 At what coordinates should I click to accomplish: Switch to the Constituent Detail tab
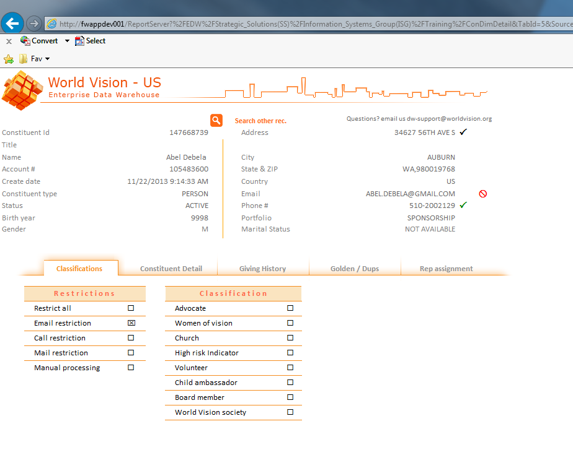pyautogui.click(x=171, y=269)
